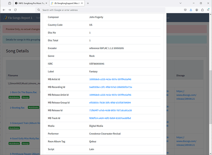
Task: Select the /D:/SongKongSupport tab
Action: [x=67, y=3]
